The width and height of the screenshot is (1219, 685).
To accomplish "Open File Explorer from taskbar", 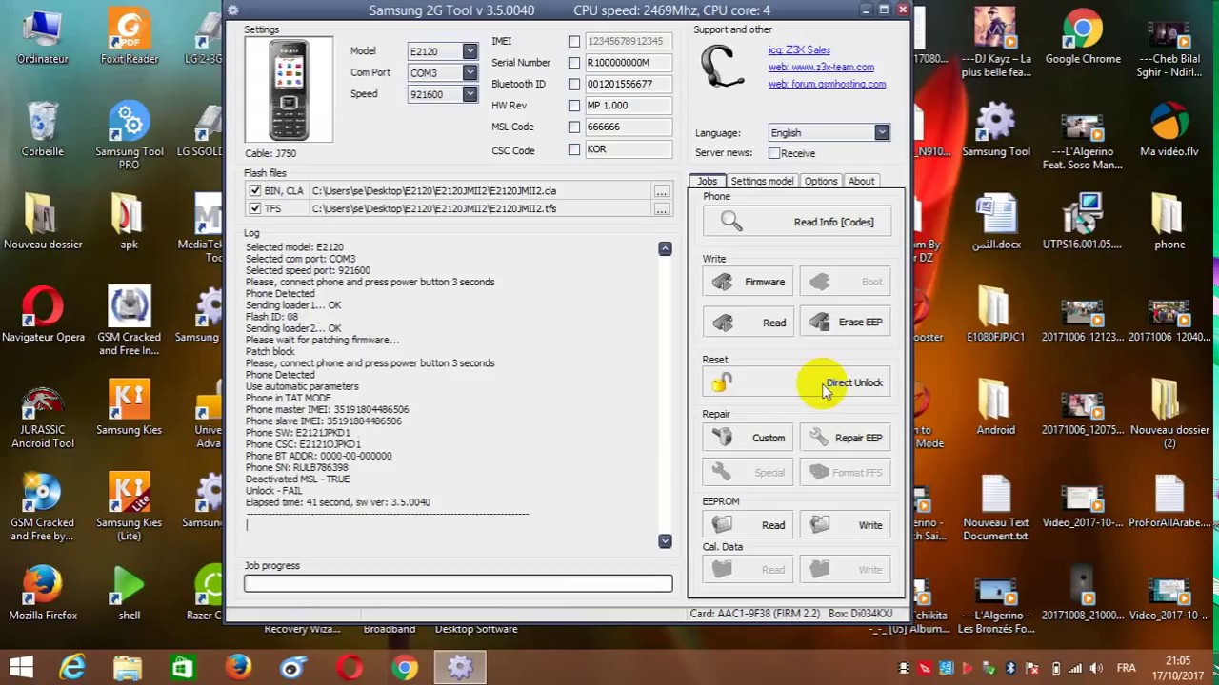I will 128,668.
